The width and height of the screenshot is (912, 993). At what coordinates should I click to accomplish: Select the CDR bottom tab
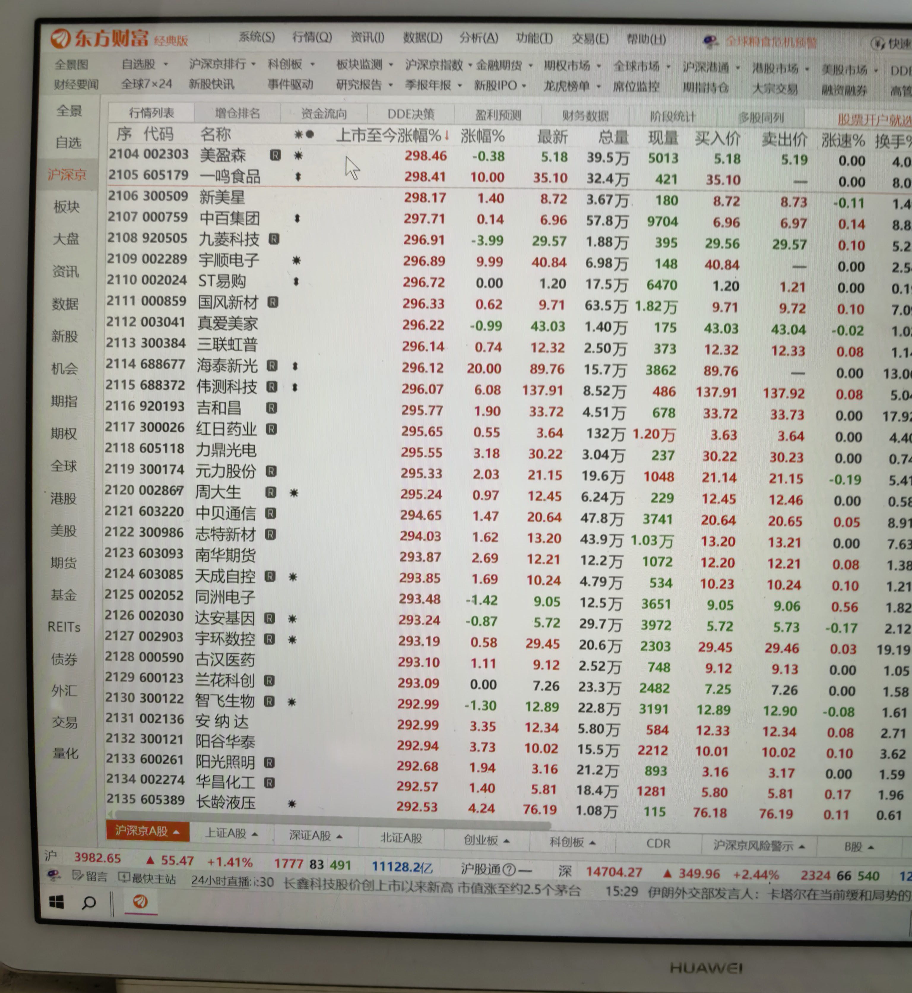pos(658,843)
